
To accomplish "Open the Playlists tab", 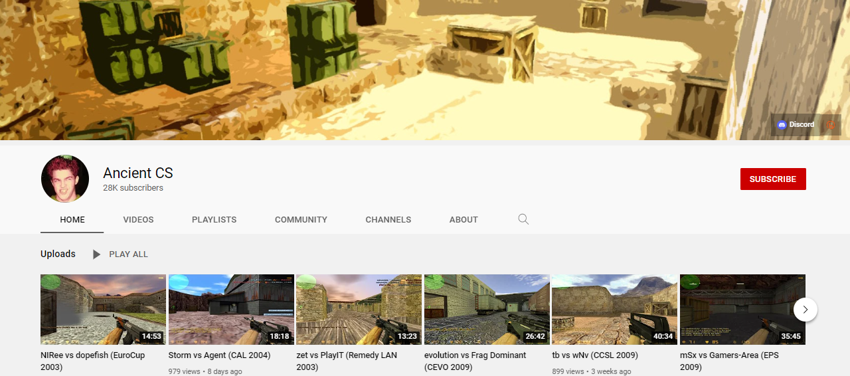I will pos(214,219).
